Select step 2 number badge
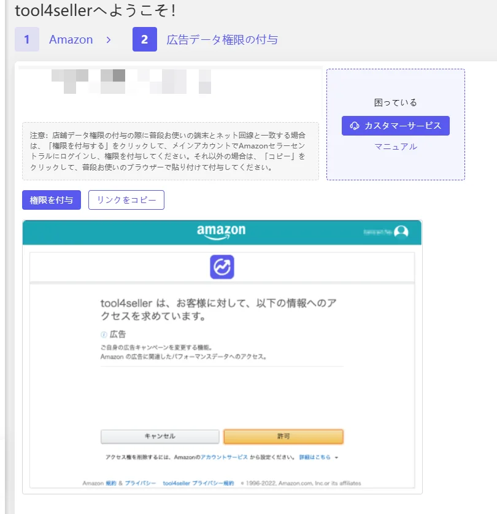This screenshot has height=514, width=497. click(145, 39)
